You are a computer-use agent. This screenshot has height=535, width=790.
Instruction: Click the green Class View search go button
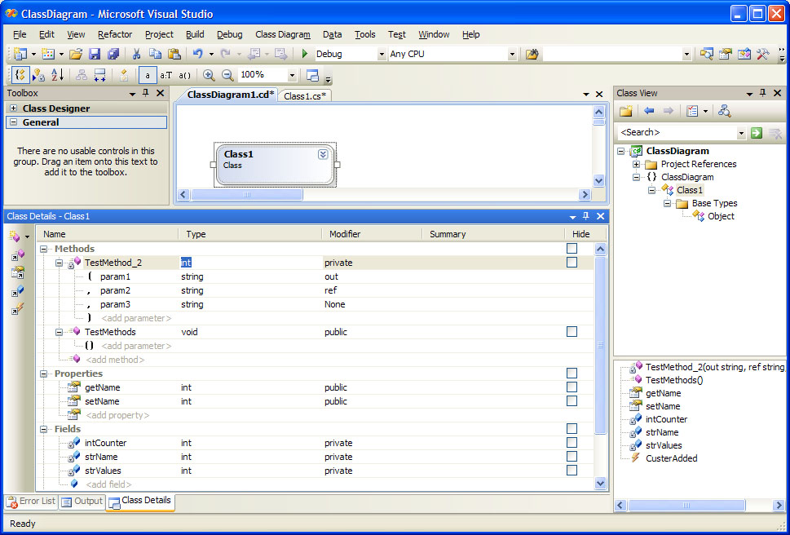(757, 133)
